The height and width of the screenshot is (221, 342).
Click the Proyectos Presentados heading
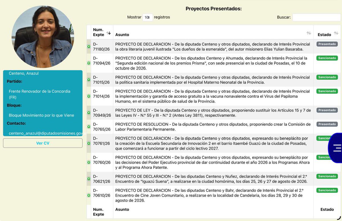pyautogui.click(x=214, y=9)
